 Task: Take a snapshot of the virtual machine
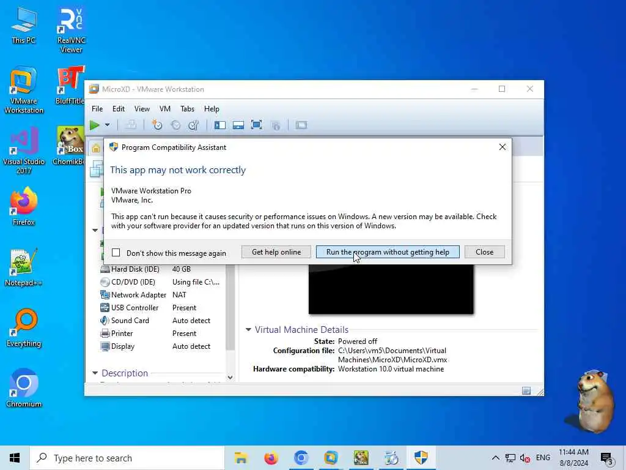(x=157, y=125)
